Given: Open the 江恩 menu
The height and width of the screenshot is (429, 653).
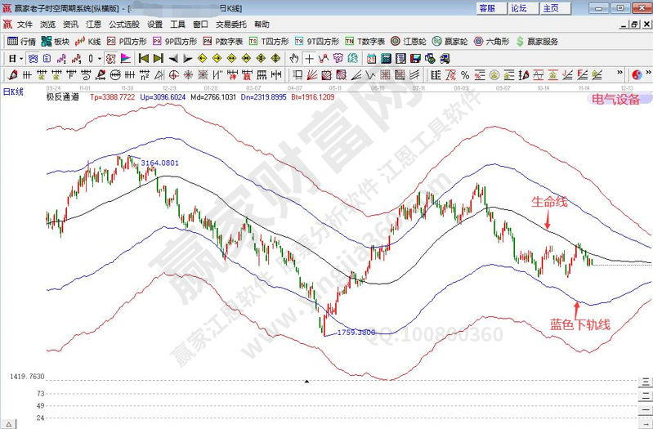Looking at the screenshot, I should coord(93,25).
